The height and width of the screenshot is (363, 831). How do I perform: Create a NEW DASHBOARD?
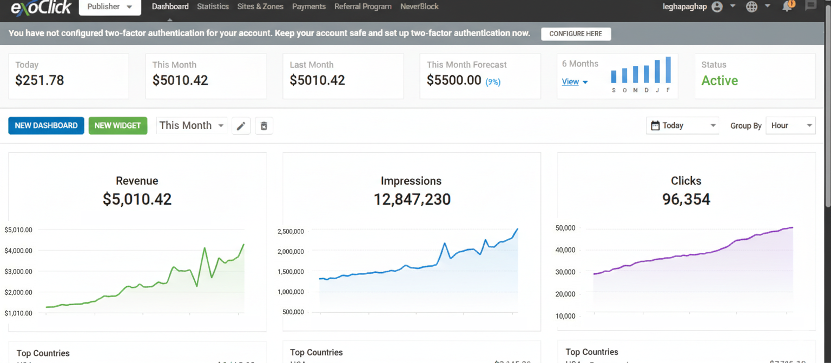pos(46,125)
